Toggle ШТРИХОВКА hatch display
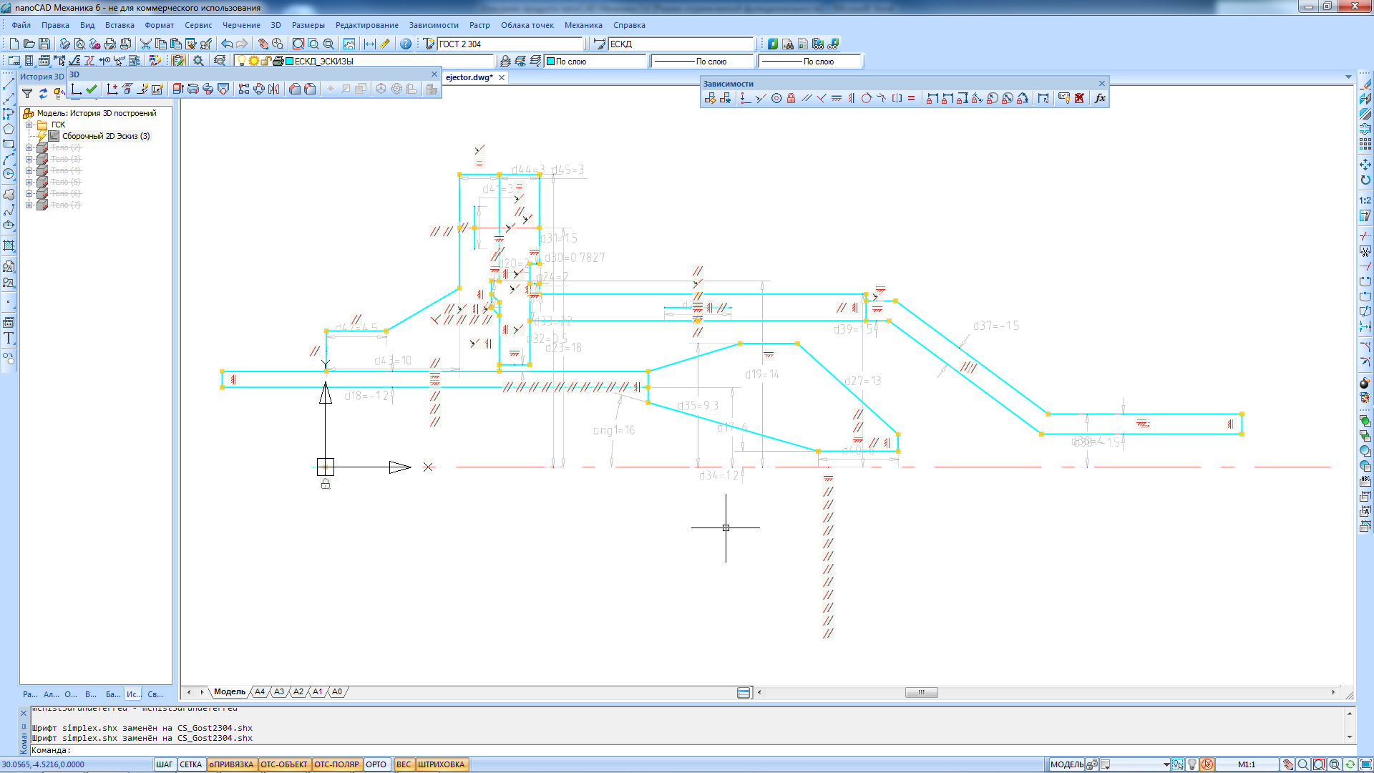 pos(442,764)
